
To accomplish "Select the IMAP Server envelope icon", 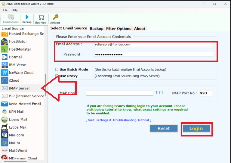I will [5, 88].
